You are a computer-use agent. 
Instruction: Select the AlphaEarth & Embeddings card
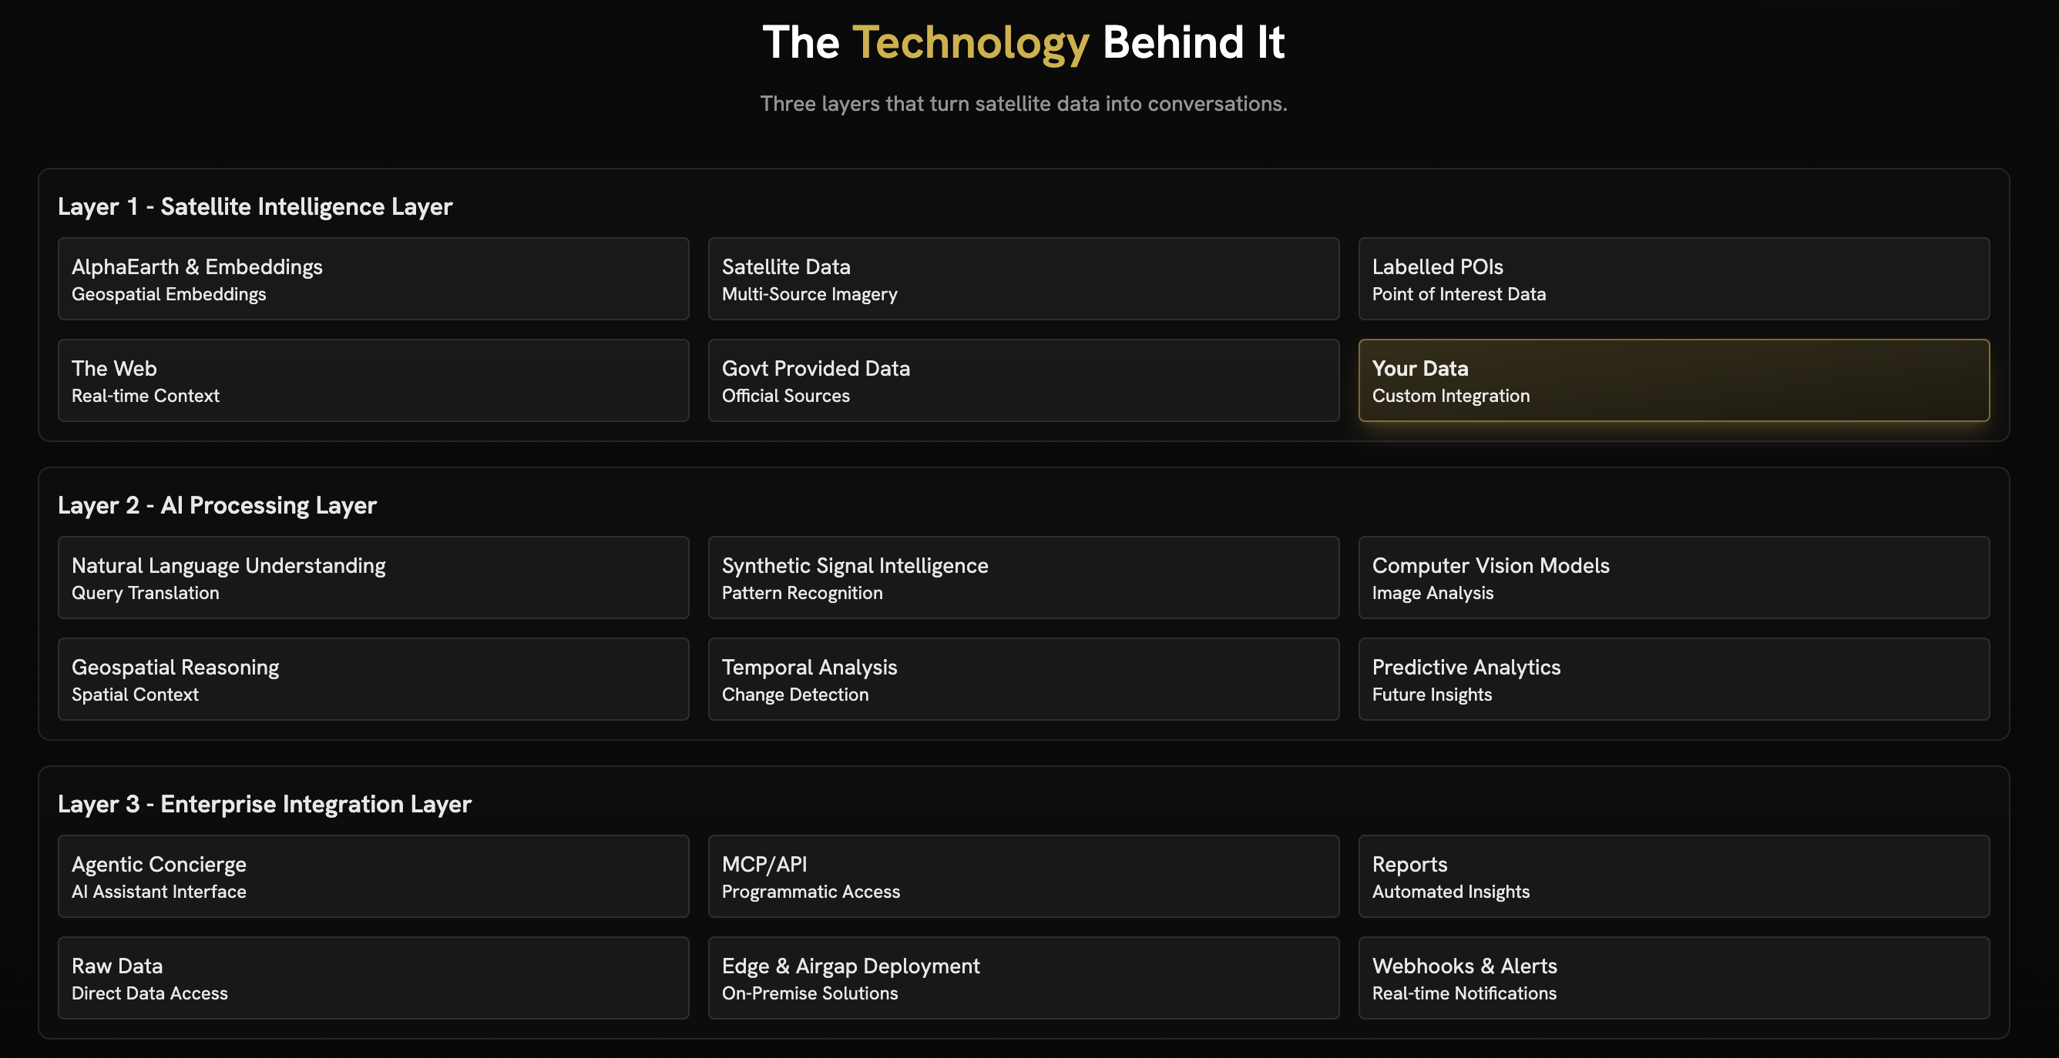pos(373,279)
